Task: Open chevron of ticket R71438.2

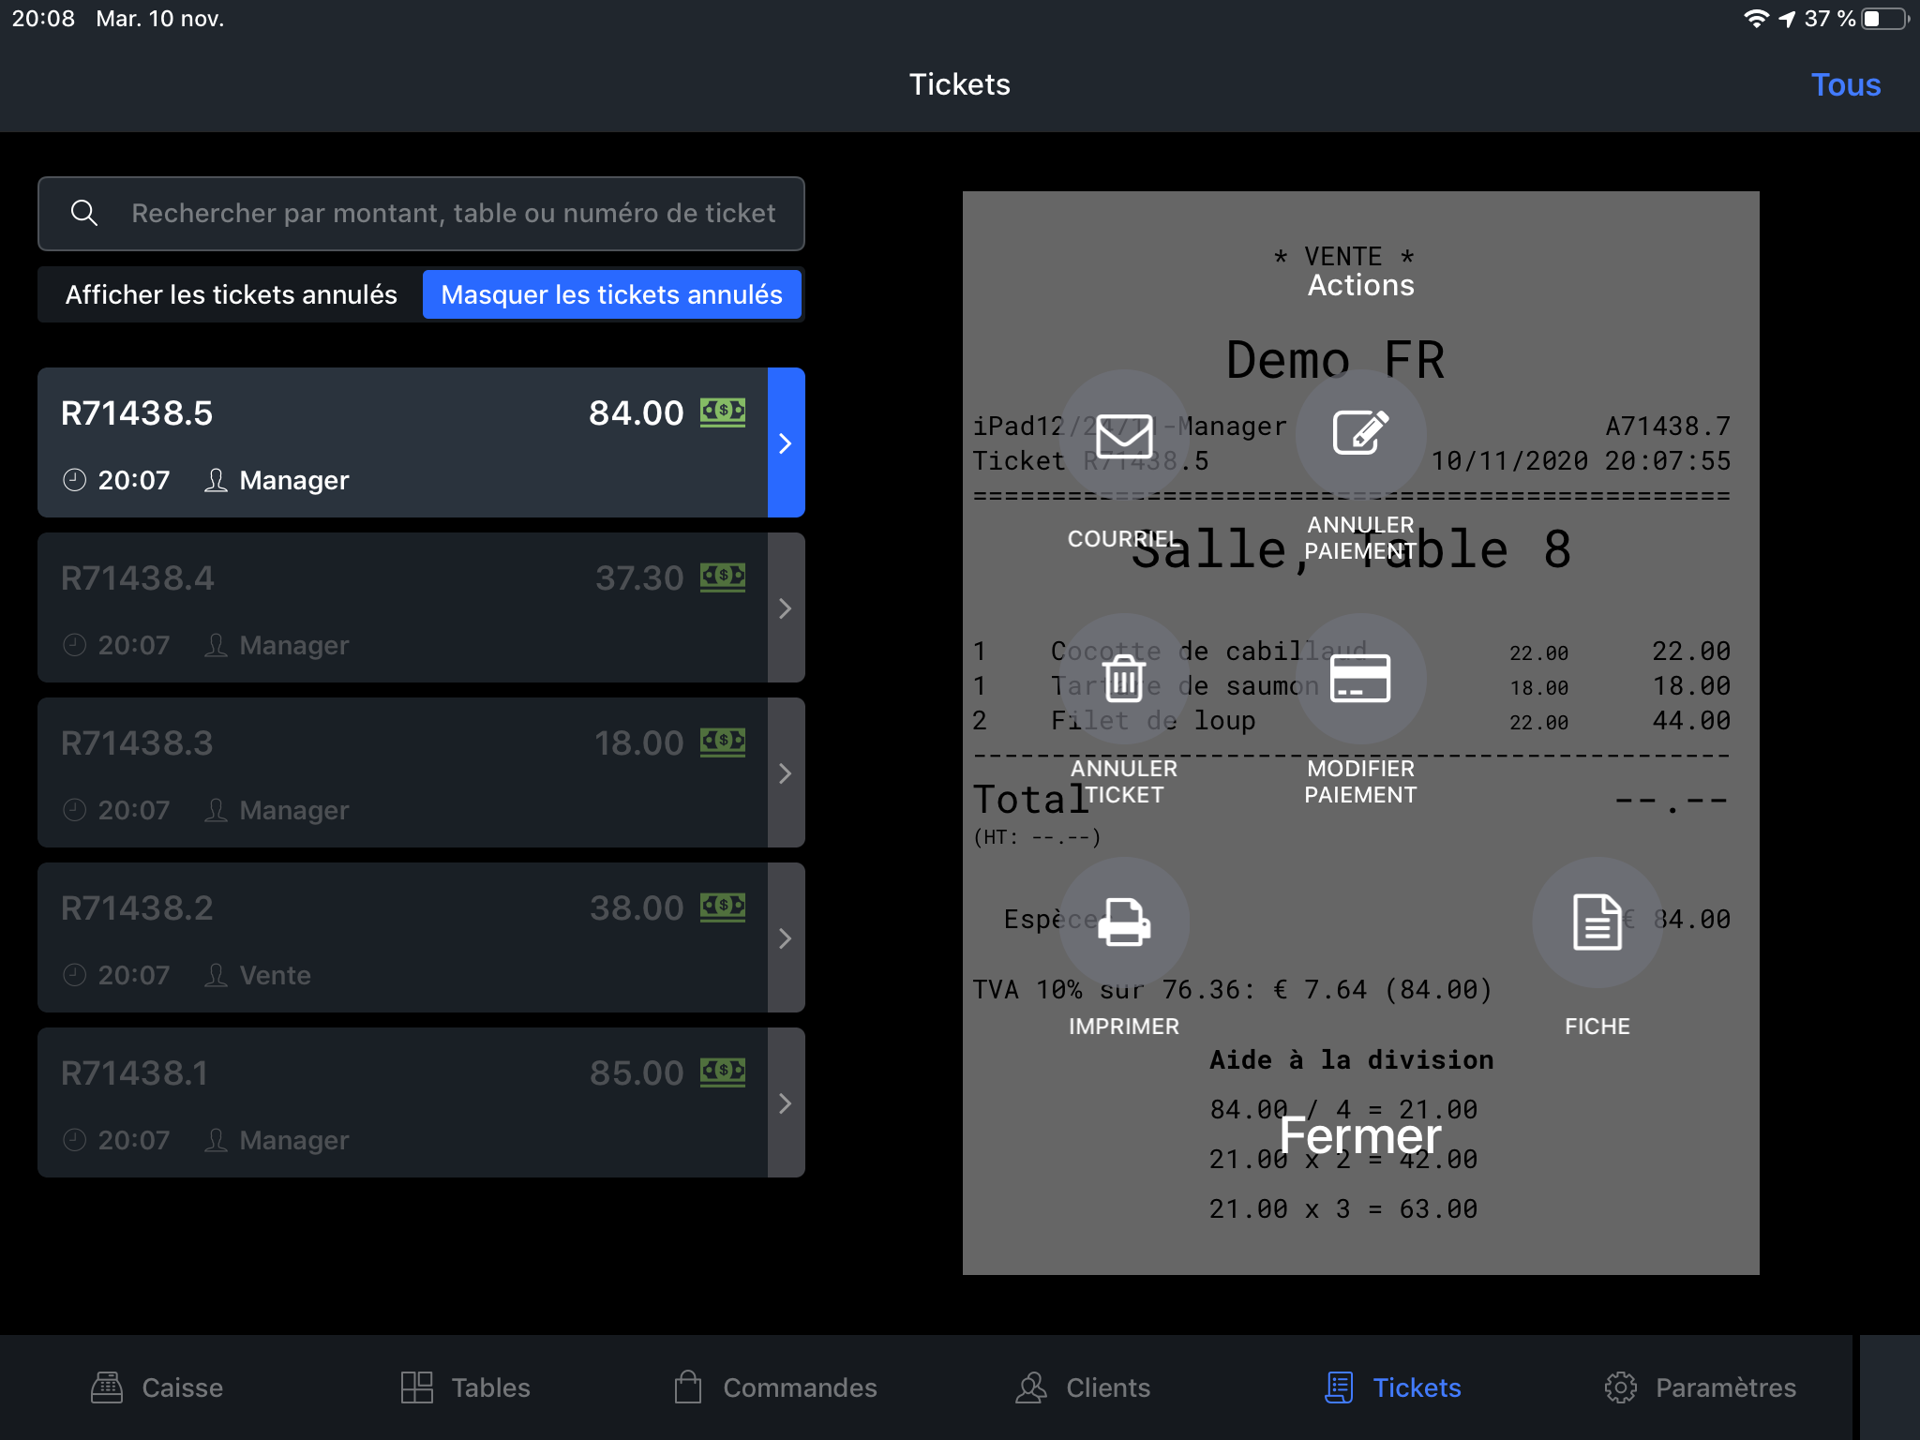Action: coord(786,937)
